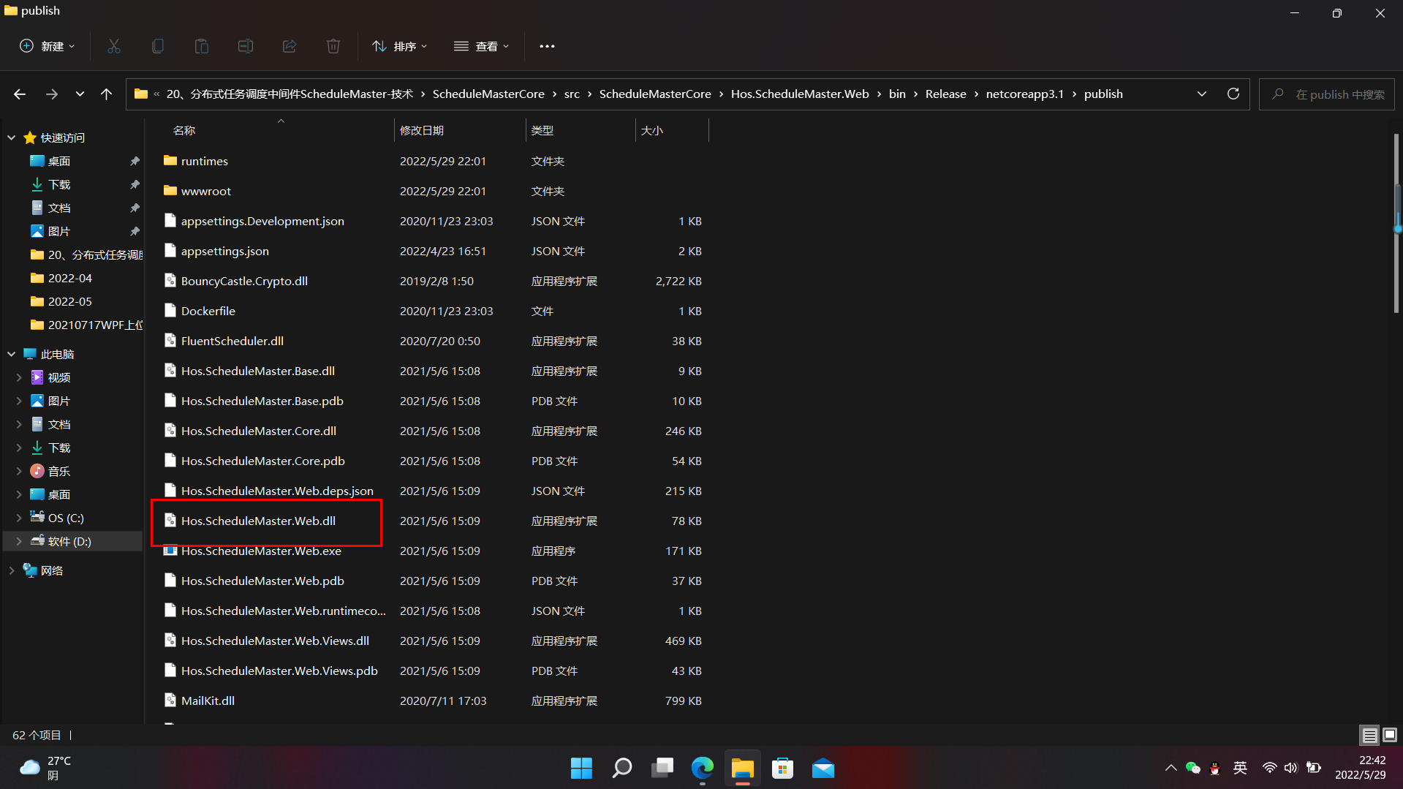Sort by 大小 Size column header
Viewport: 1403px width, 789px height.
pyautogui.click(x=672, y=130)
